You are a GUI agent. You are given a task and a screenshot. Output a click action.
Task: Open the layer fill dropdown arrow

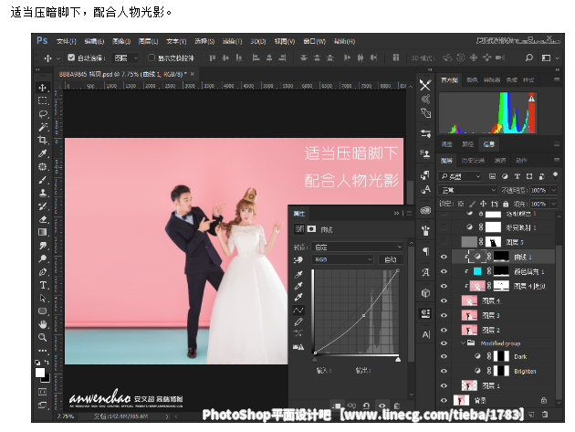click(554, 204)
